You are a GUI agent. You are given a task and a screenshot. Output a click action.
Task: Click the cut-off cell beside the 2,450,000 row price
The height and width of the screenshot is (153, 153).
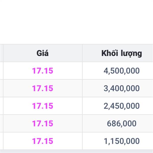click(x=2, y=106)
